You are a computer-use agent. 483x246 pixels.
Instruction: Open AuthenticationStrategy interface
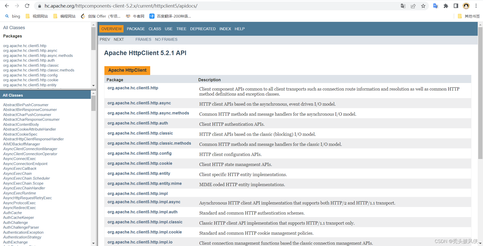22,237
